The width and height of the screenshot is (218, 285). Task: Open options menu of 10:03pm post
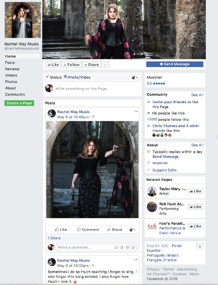(136, 260)
